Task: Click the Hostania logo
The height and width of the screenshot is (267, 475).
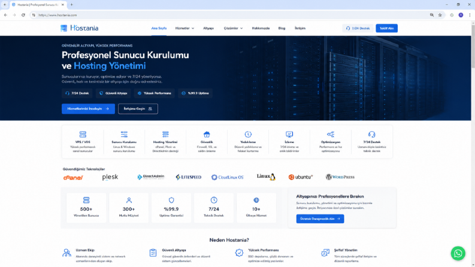Action: tap(80, 28)
